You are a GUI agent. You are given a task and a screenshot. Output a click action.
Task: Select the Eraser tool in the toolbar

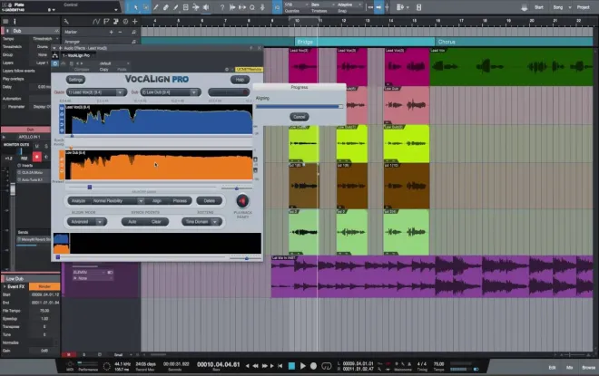pos(166,7)
